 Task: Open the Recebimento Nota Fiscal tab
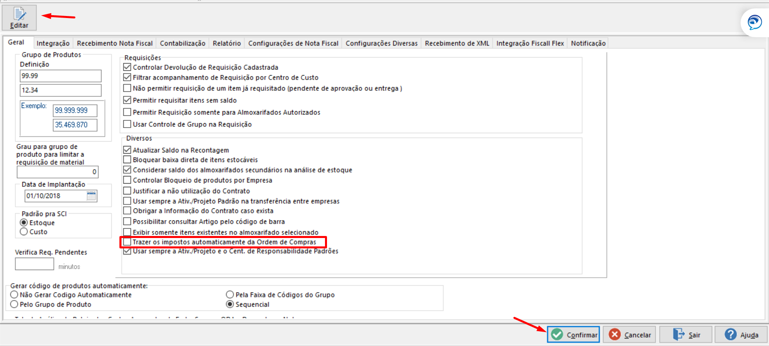point(115,43)
